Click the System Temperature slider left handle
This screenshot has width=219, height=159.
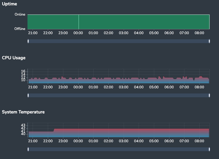click(28, 149)
